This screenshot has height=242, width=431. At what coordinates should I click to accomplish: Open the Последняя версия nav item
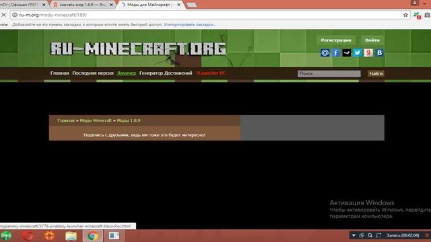[93, 73]
